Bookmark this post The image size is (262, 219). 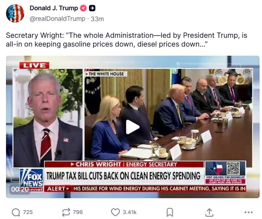170,212
